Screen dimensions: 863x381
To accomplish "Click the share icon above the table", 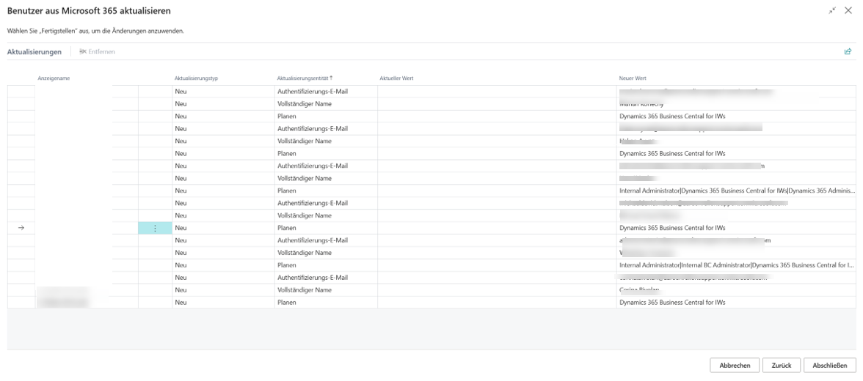I will coord(848,52).
